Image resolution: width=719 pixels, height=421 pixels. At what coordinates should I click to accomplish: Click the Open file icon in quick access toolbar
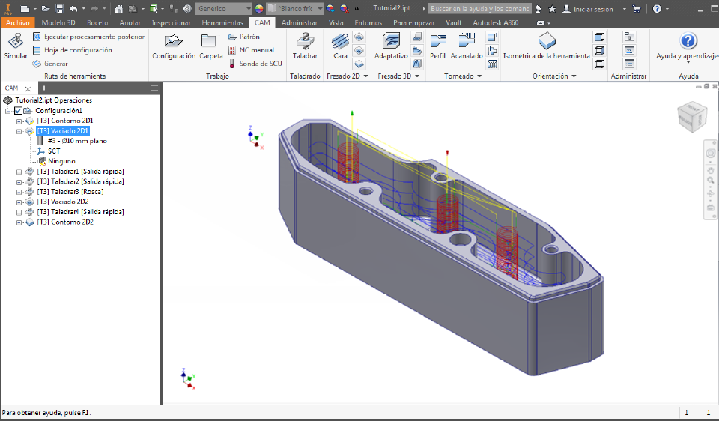[45, 9]
